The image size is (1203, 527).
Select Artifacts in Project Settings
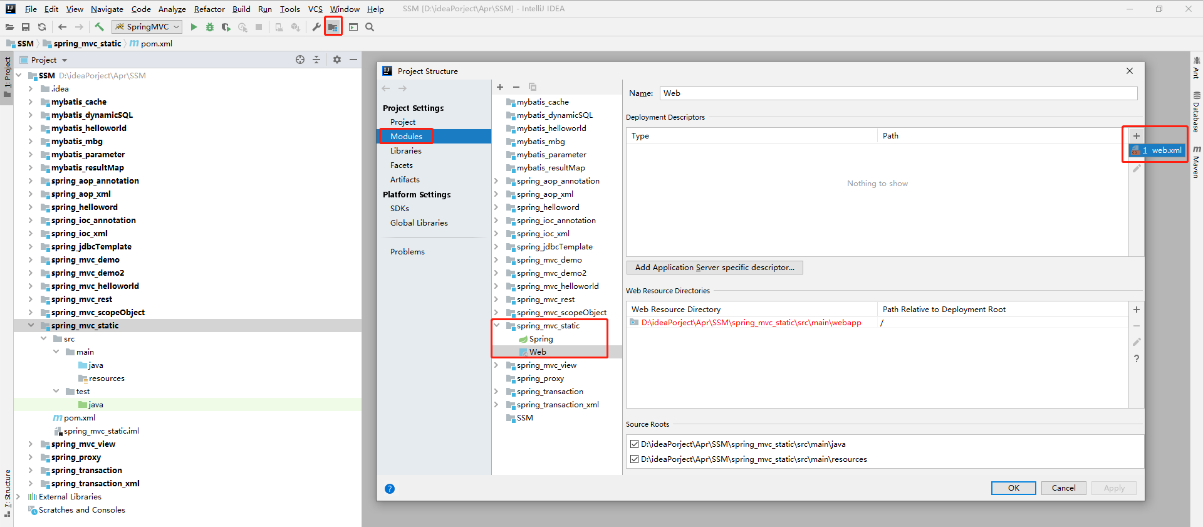point(405,180)
